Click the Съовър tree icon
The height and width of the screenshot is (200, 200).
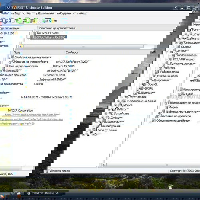pos(178,46)
